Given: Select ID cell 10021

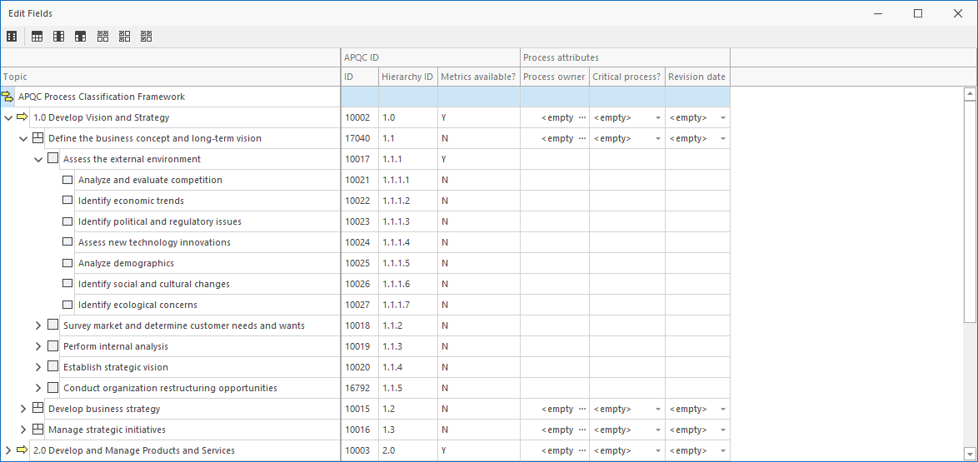Looking at the screenshot, I should [360, 180].
